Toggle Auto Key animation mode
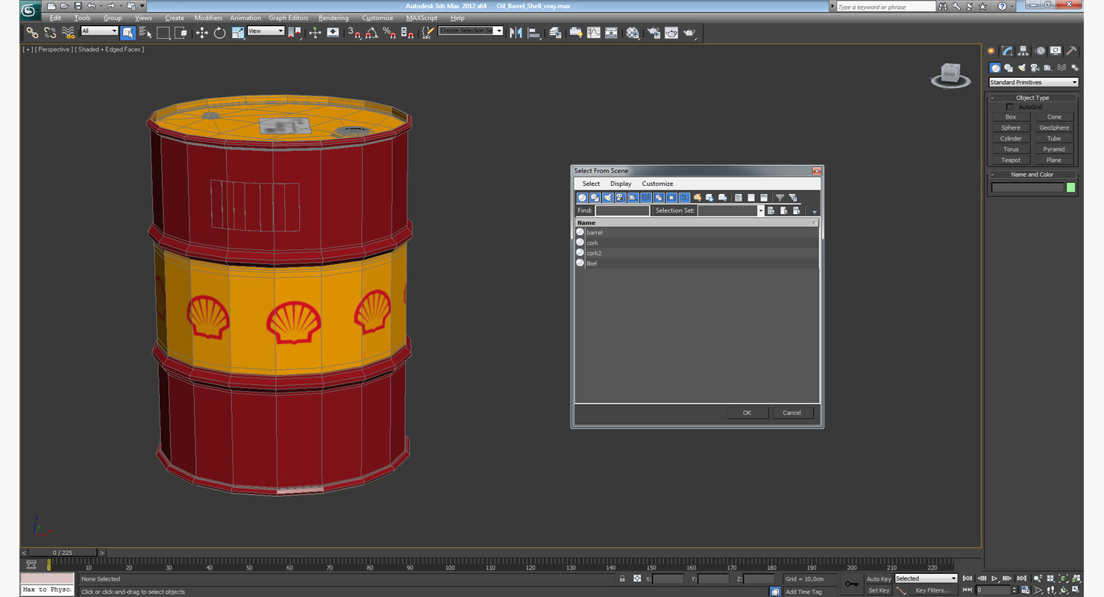The height and width of the screenshot is (597, 1104). pos(878,578)
